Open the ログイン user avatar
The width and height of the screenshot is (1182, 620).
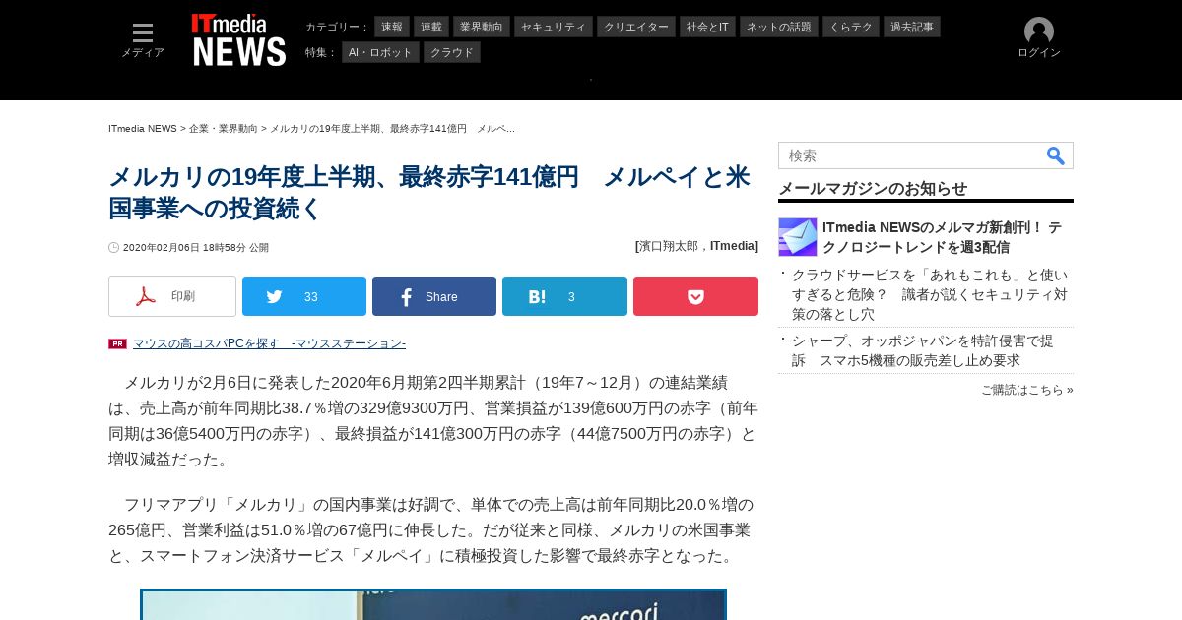(x=1039, y=38)
